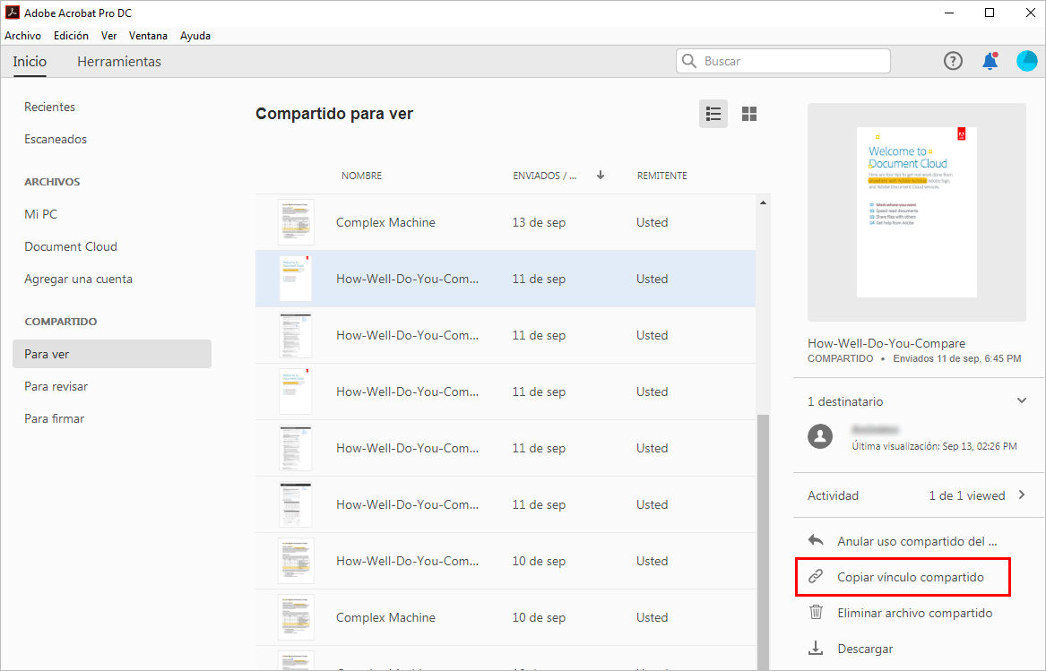Click the recipient avatar icon
This screenshot has width=1046, height=671.
(x=820, y=436)
